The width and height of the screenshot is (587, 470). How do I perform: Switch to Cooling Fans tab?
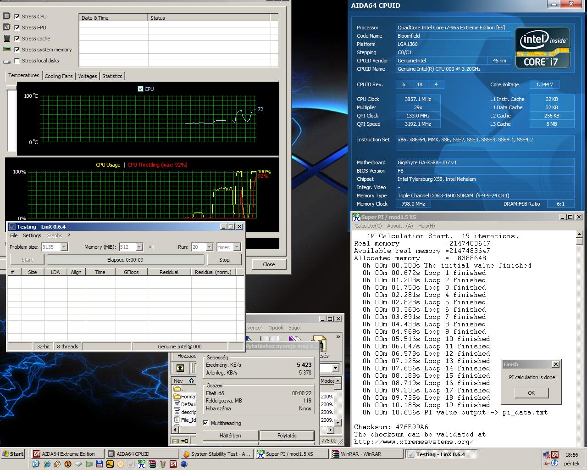tap(59, 76)
